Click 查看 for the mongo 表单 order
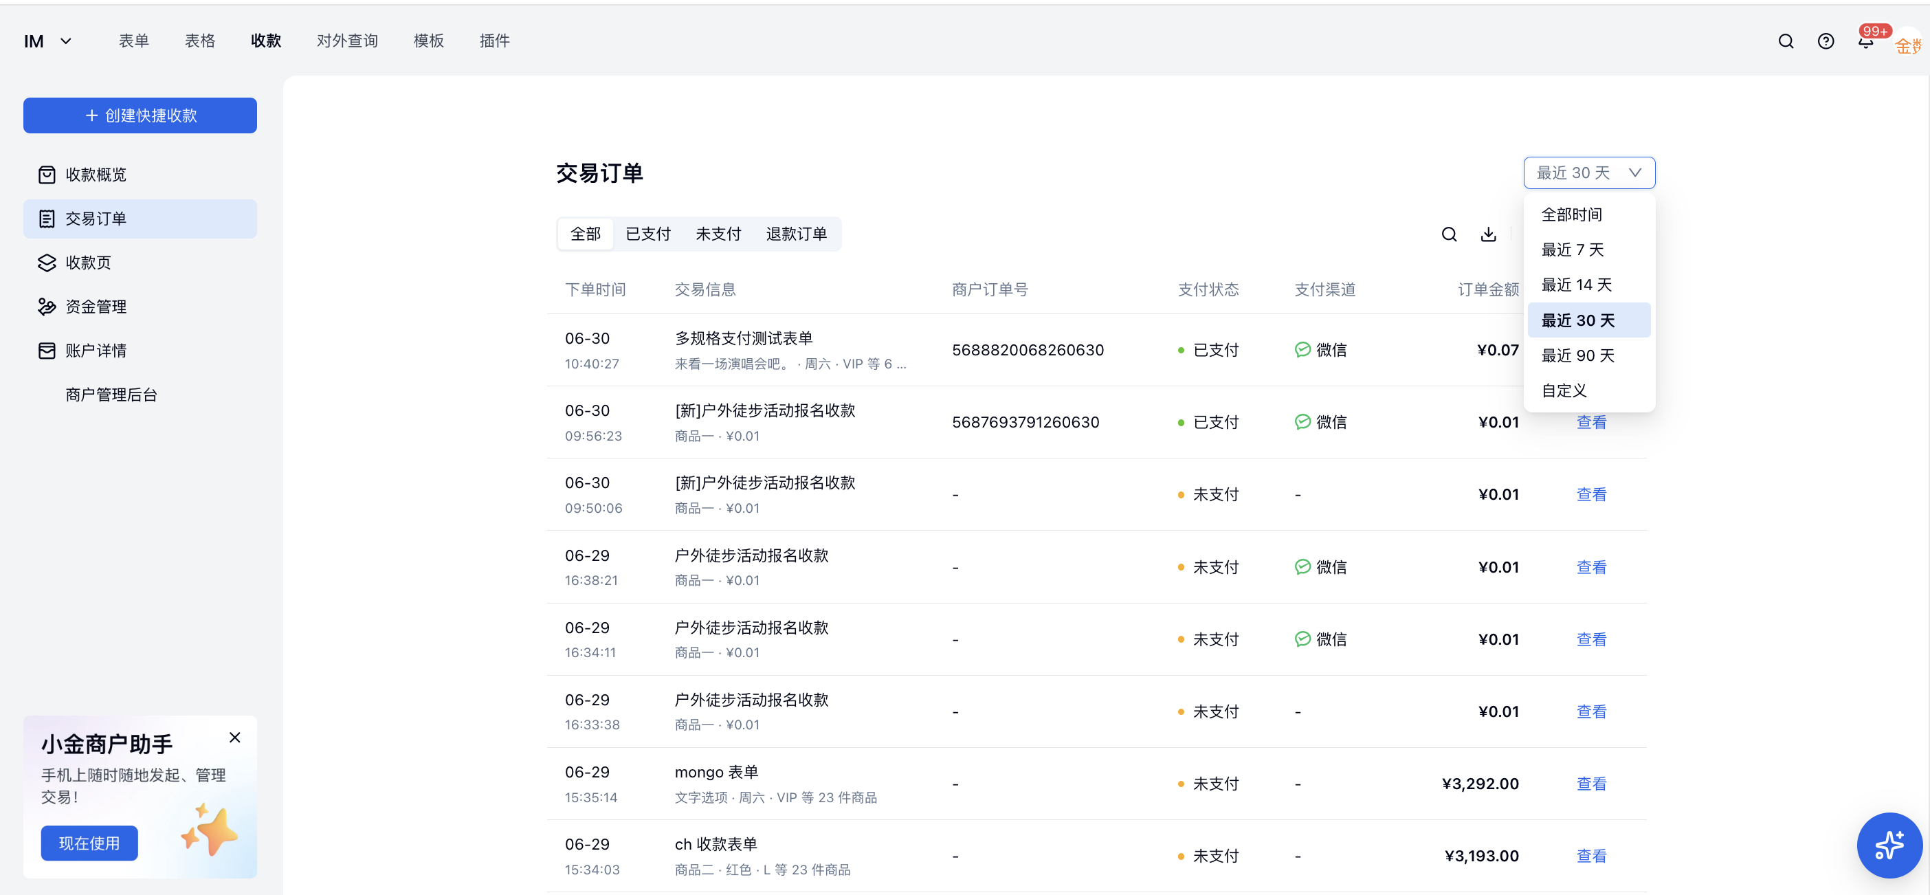Viewport: 1930px width, 895px height. tap(1591, 784)
